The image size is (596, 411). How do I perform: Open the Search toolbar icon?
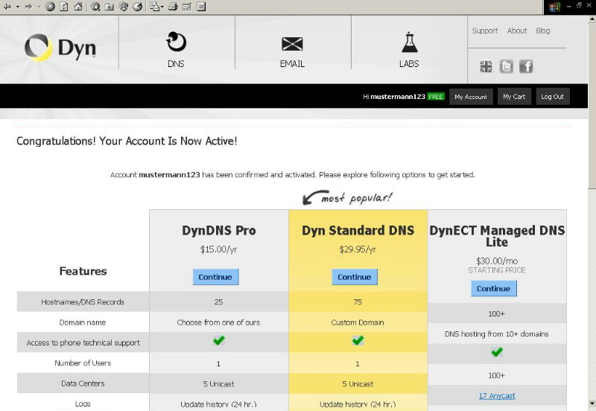96,7
